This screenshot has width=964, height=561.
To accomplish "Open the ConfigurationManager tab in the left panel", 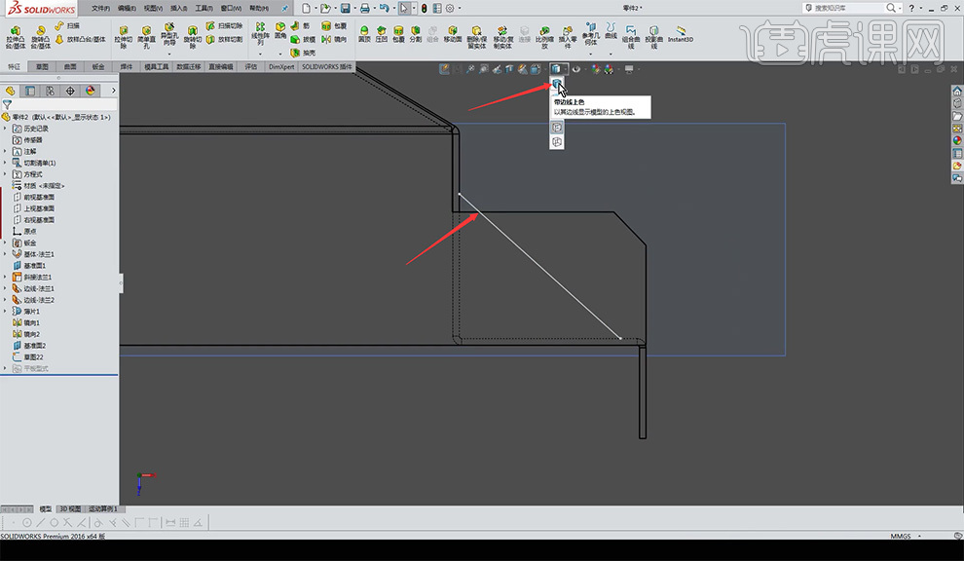I will (x=50, y=91).
